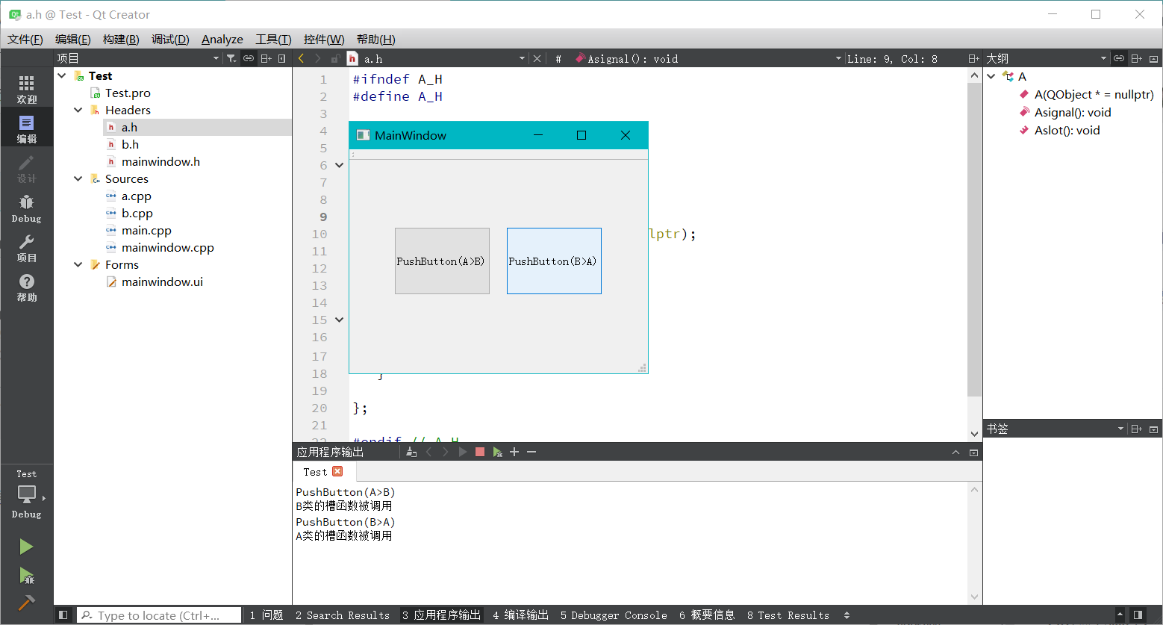Split the 项目 side panel

click(x=266, y=58)
